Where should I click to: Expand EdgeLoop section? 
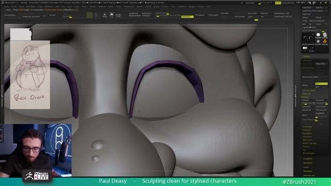click(x=307, y=94)
